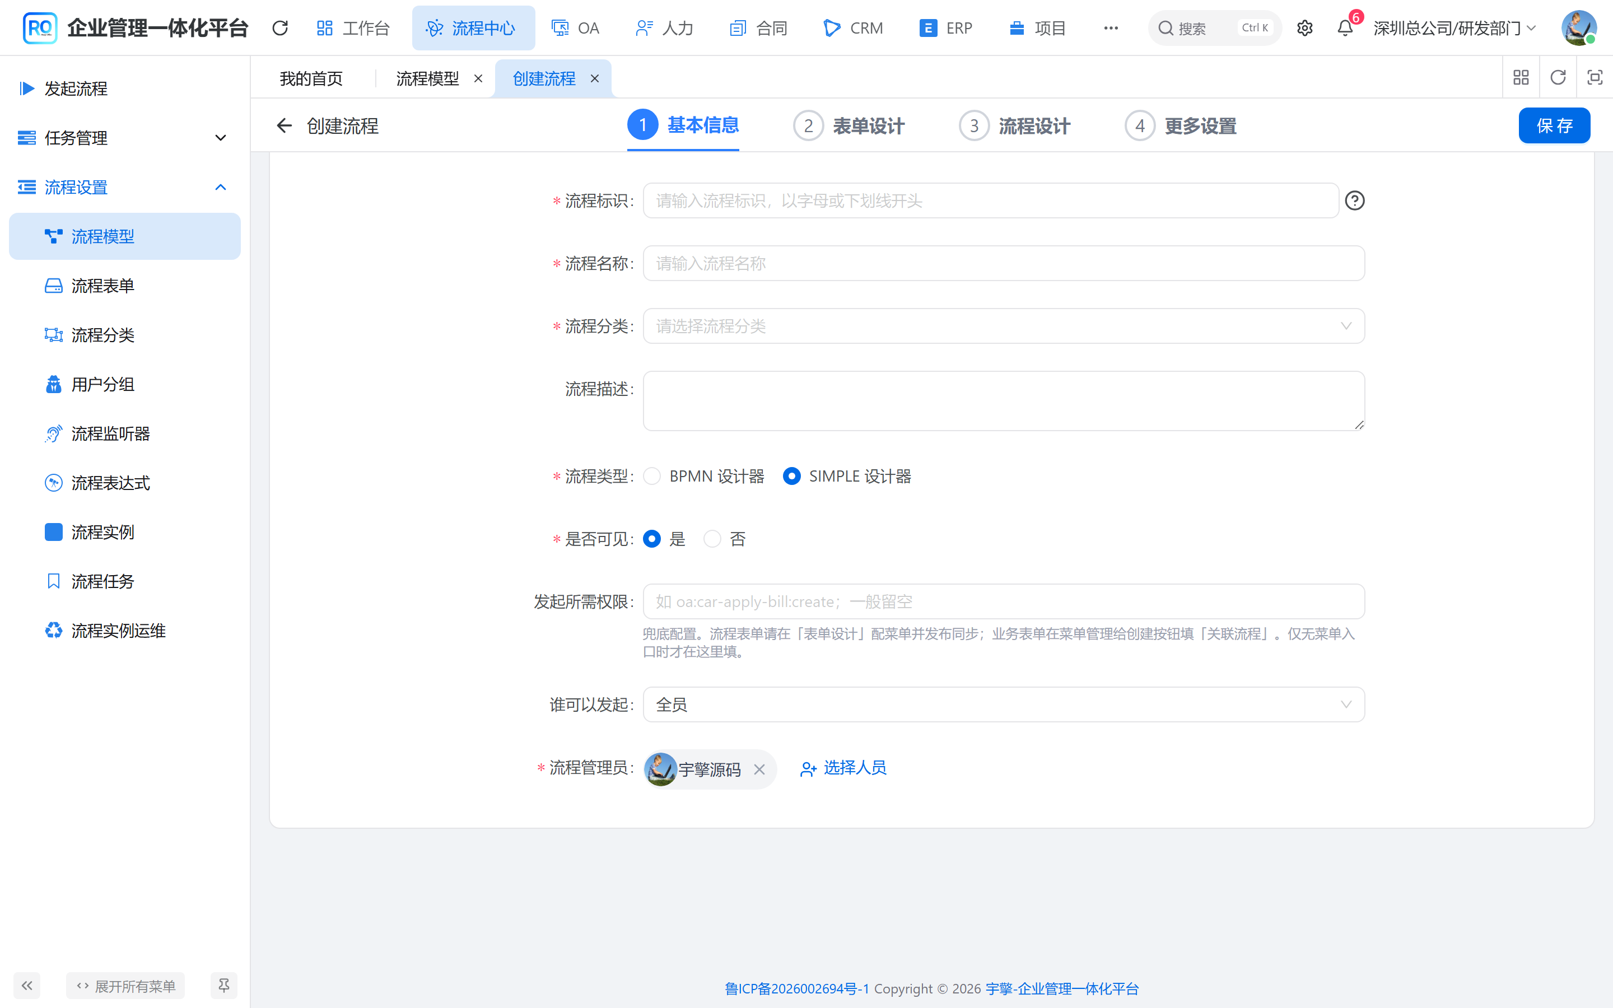Select 是 for 是否可见
This screenshot has width=1613, height=1008.
pos(652,539)
